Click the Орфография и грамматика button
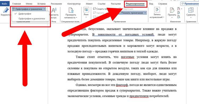The width and height of the screenshot is (199, 104). coord(29,9)
